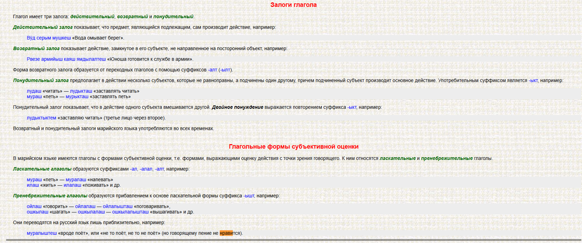Click the word «ойлаш» meaning «говорить»
582x243 pixels.
[34, 206]
